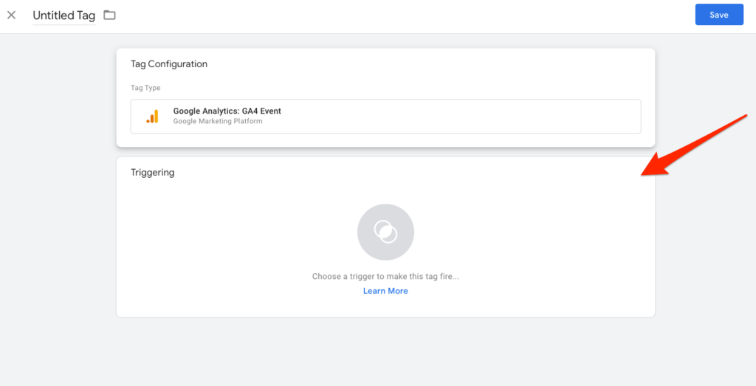Click blank space right of Tag Configuration heading
Image resolution: width=756 pixels, height=386 pixels.
click(443, 64)
